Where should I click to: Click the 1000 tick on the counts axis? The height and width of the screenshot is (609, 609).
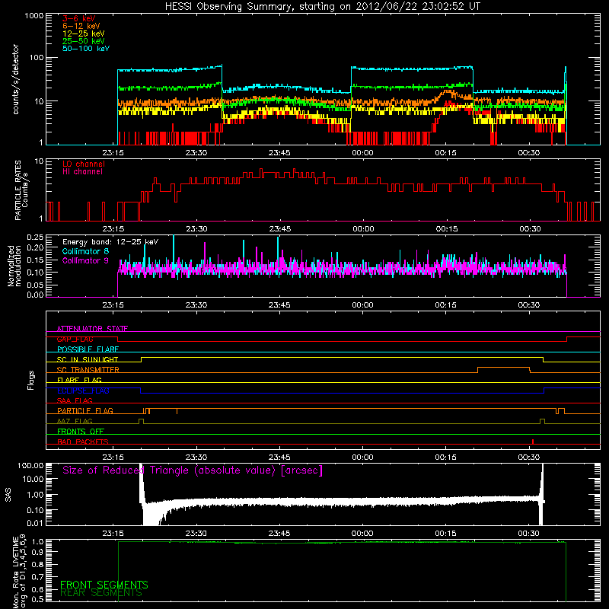click(x=33, y=16)
